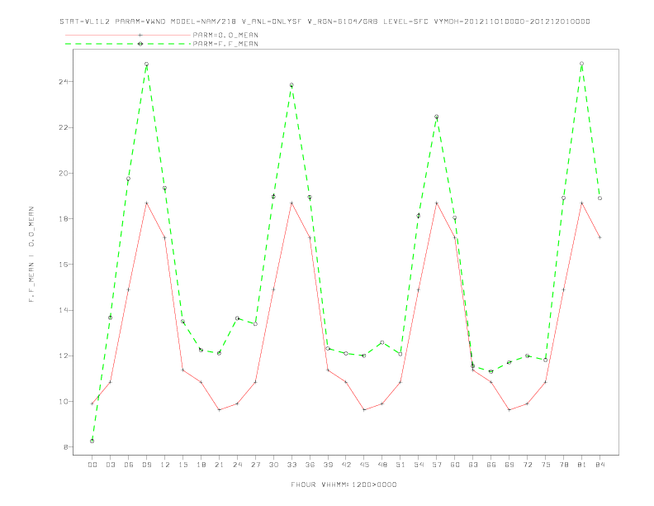The height and width of the screenshot is (506, 654).
Task: Click the x-axis tick label 78
Action: click(x=563, y=465)
